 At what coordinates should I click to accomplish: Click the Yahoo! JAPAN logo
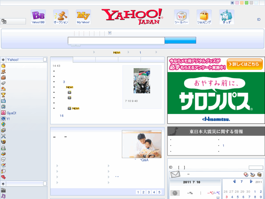[x=132, y=16]
